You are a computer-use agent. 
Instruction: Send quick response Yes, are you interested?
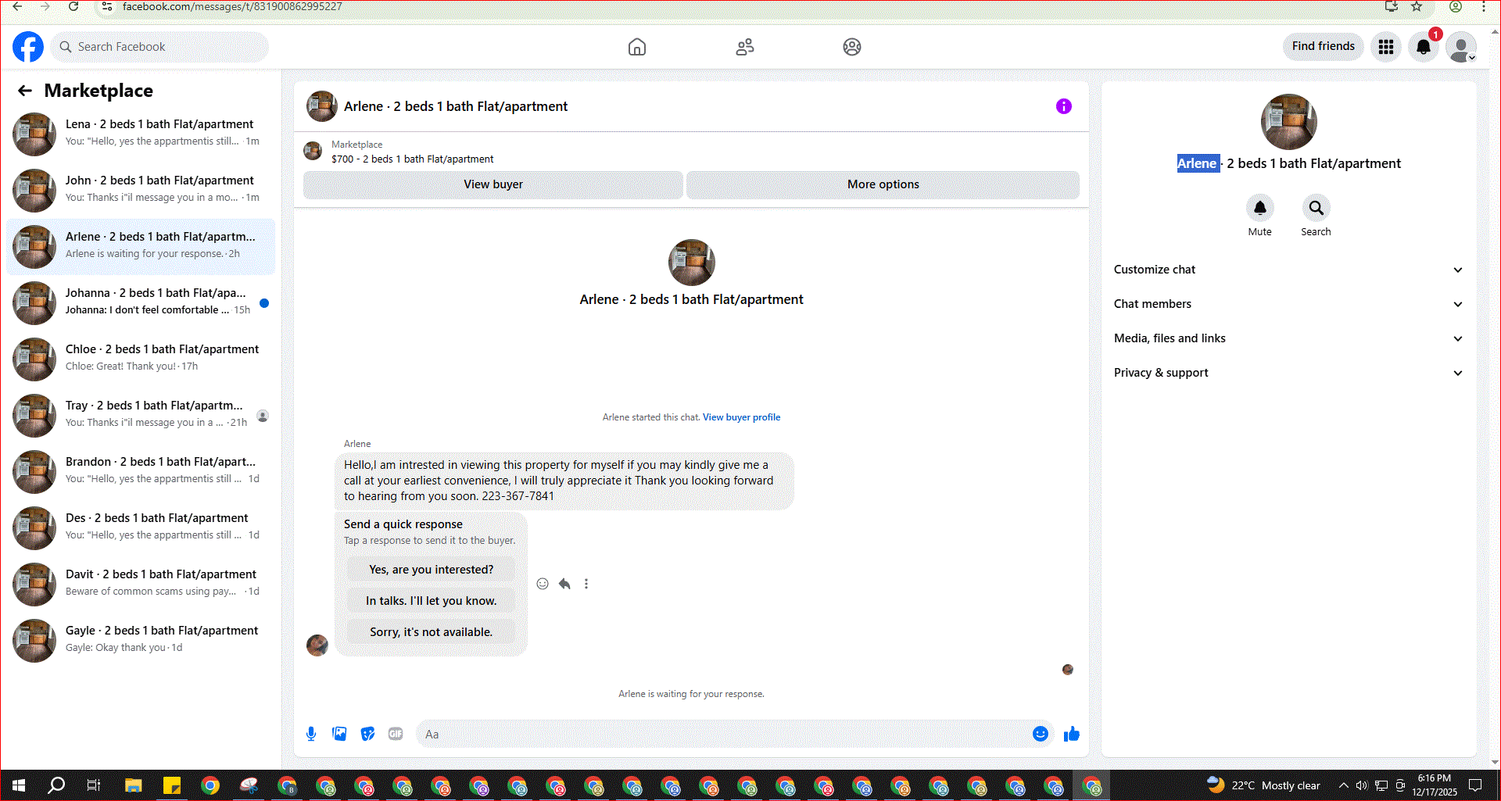pos(432,570)
